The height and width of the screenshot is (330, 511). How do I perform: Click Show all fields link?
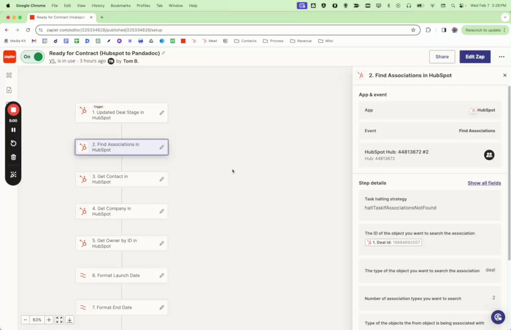pyautogui.click(x=484, y=183)
